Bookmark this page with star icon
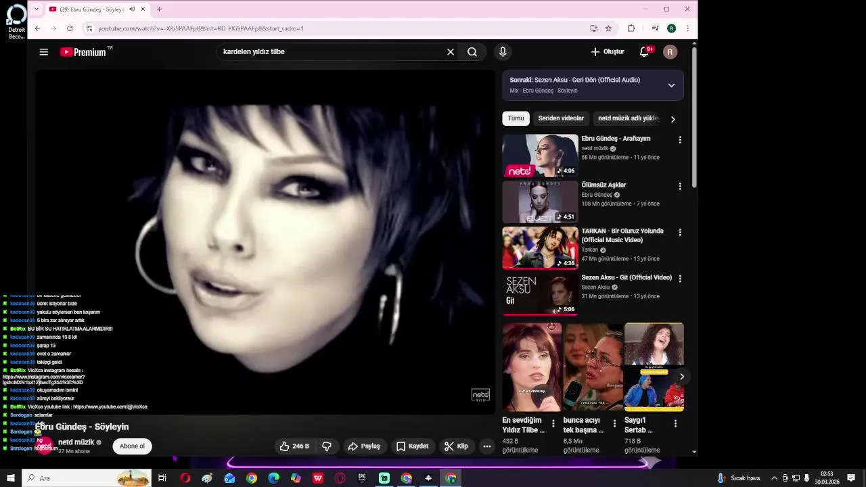The image size is (866, 487). (608, 28)
